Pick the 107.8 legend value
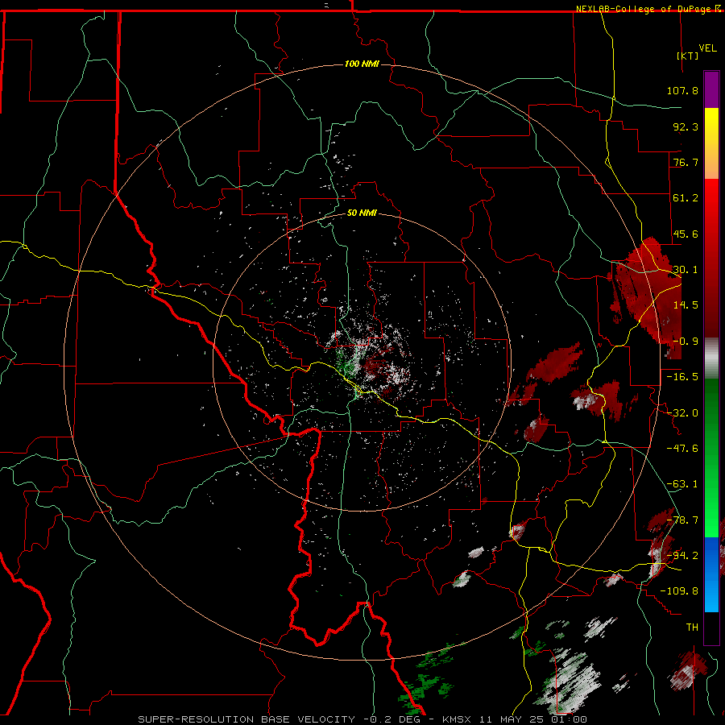 click(x=682, y=90)
